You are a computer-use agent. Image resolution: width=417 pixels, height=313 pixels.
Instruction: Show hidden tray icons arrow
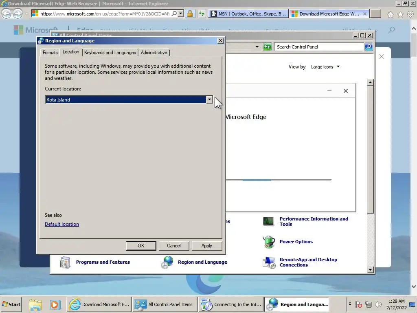[350, 304]
